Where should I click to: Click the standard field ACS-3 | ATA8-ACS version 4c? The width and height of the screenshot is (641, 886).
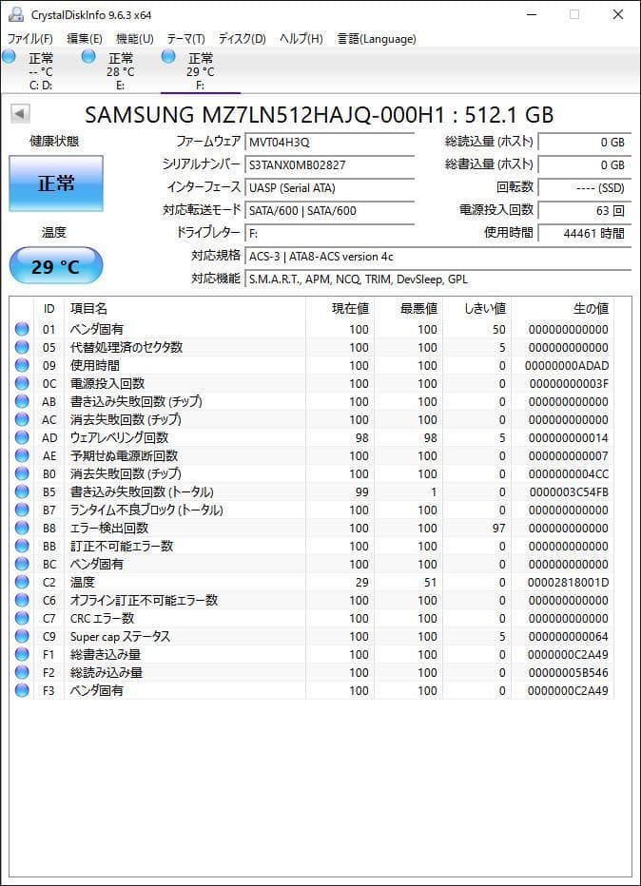click(438, 257)
